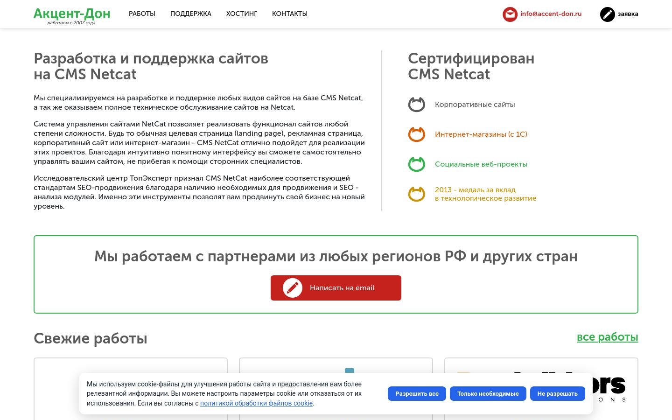Screen dimensions: 672x420
Task: Click the yellow cat icon for 2013 медаль
Action: 417,194
